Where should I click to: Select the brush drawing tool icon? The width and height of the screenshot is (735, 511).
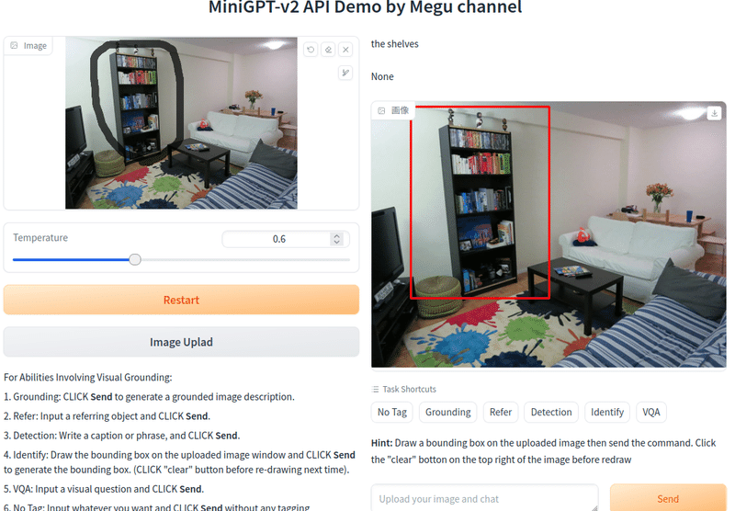(x=345, y=73)
